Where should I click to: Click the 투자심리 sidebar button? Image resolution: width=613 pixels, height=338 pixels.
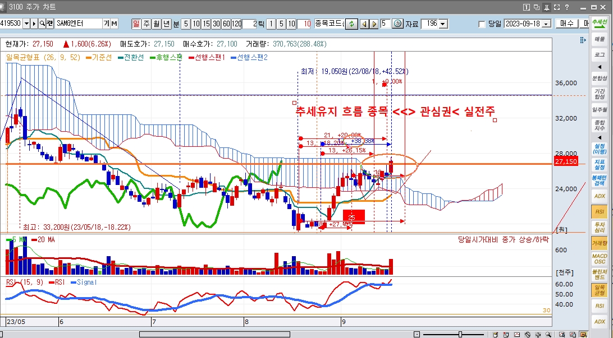(600, 227)
